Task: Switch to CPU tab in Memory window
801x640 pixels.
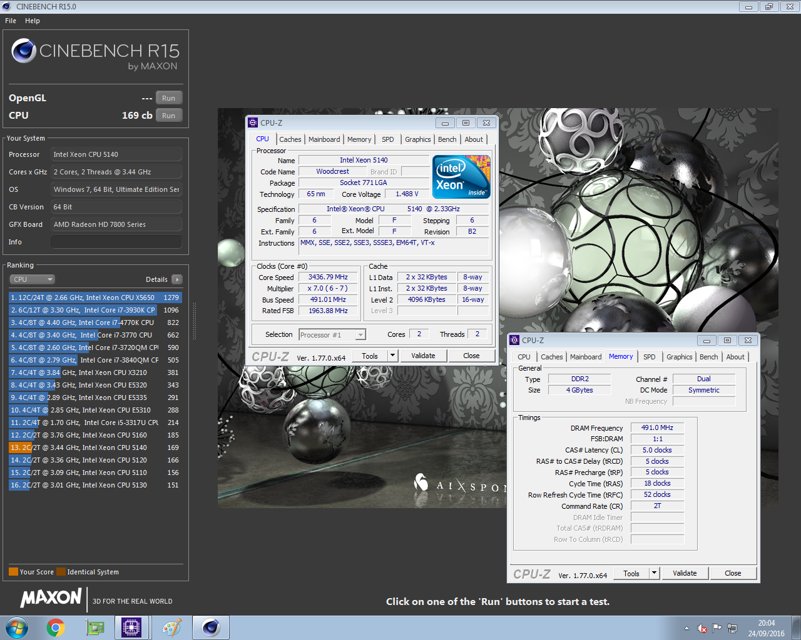Action: tap(524, 357)
